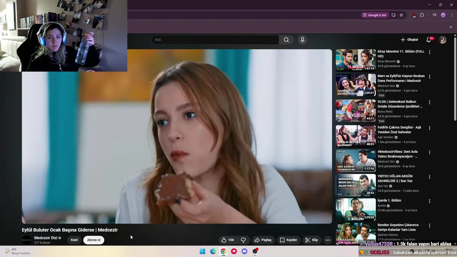Image resolution: width=457 pixels, height=257 pixels.
Task: Click the install app icon in address bar
Action: click(x=393, y=15)
